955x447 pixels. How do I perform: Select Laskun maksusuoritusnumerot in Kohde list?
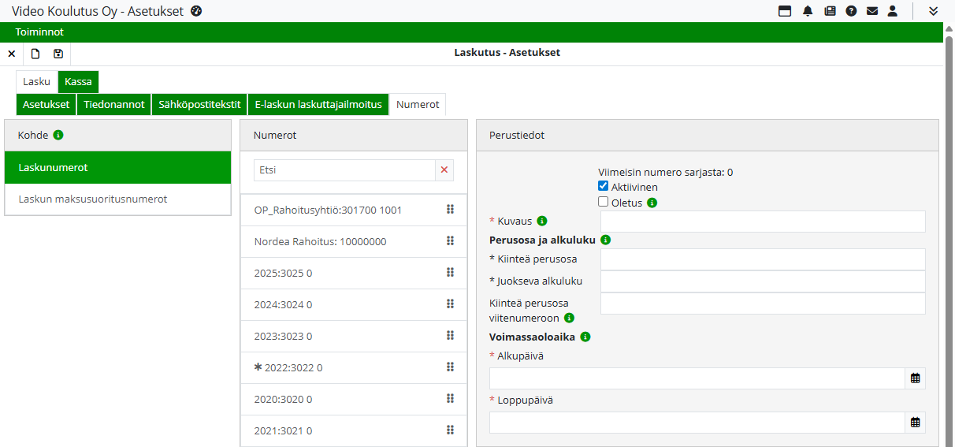93,199
